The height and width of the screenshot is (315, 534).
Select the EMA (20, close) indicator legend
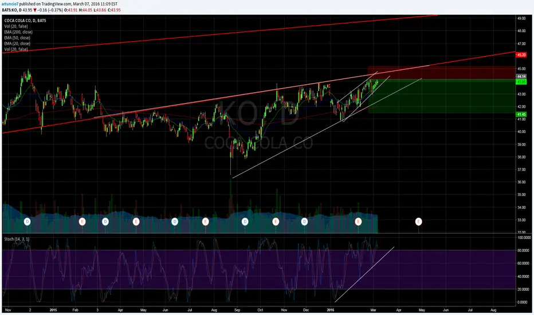[17, 44]
